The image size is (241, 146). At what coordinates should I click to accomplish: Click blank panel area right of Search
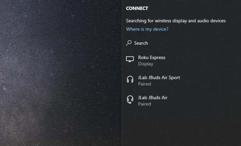[x=194, y=43]
